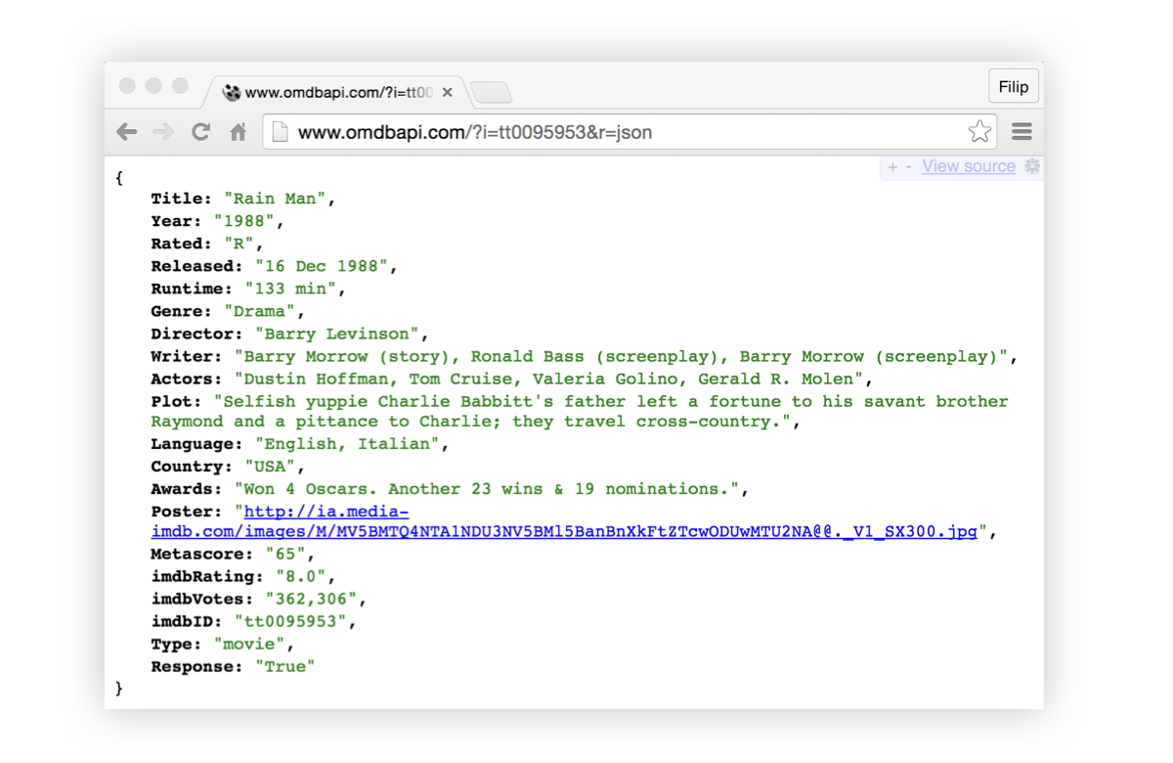The height and width of the screenshot is (763, 1173).
Task: Click the page icon in the address bar
Action: point(281,132)
